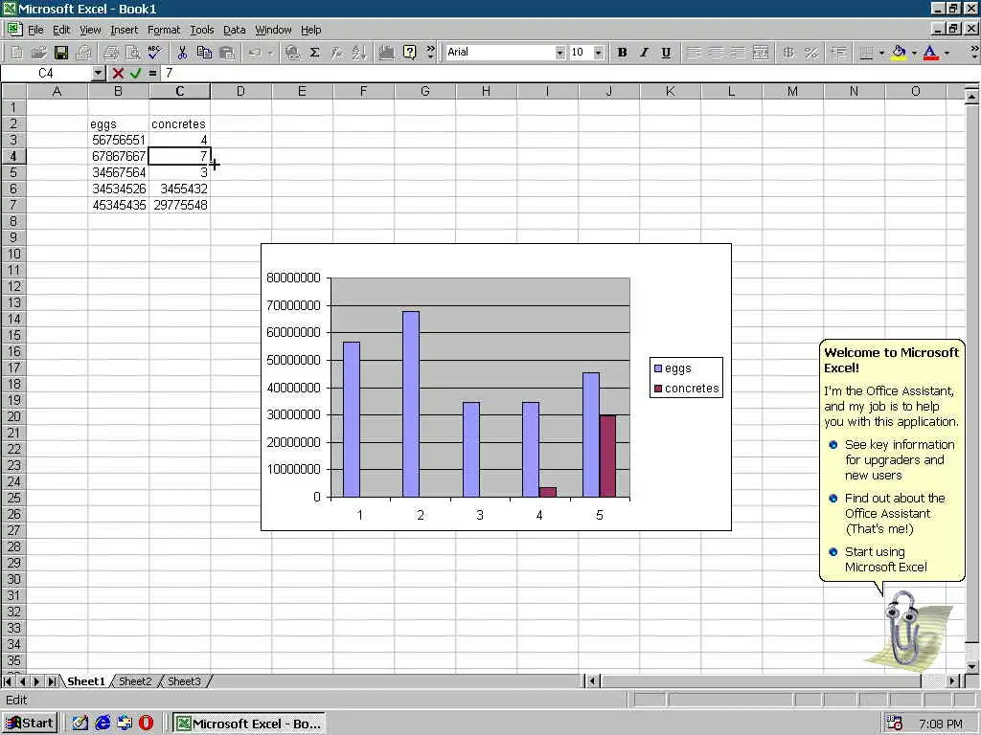Expand the Arial font name dropdown

[x=559, y=53]
